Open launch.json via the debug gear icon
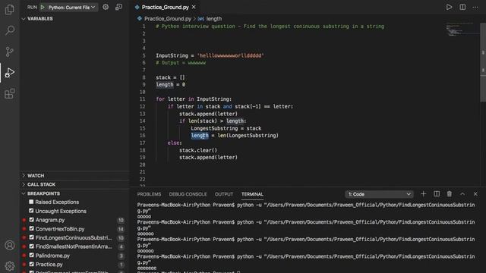Screen dimensions: 486x273 [106, 7]
